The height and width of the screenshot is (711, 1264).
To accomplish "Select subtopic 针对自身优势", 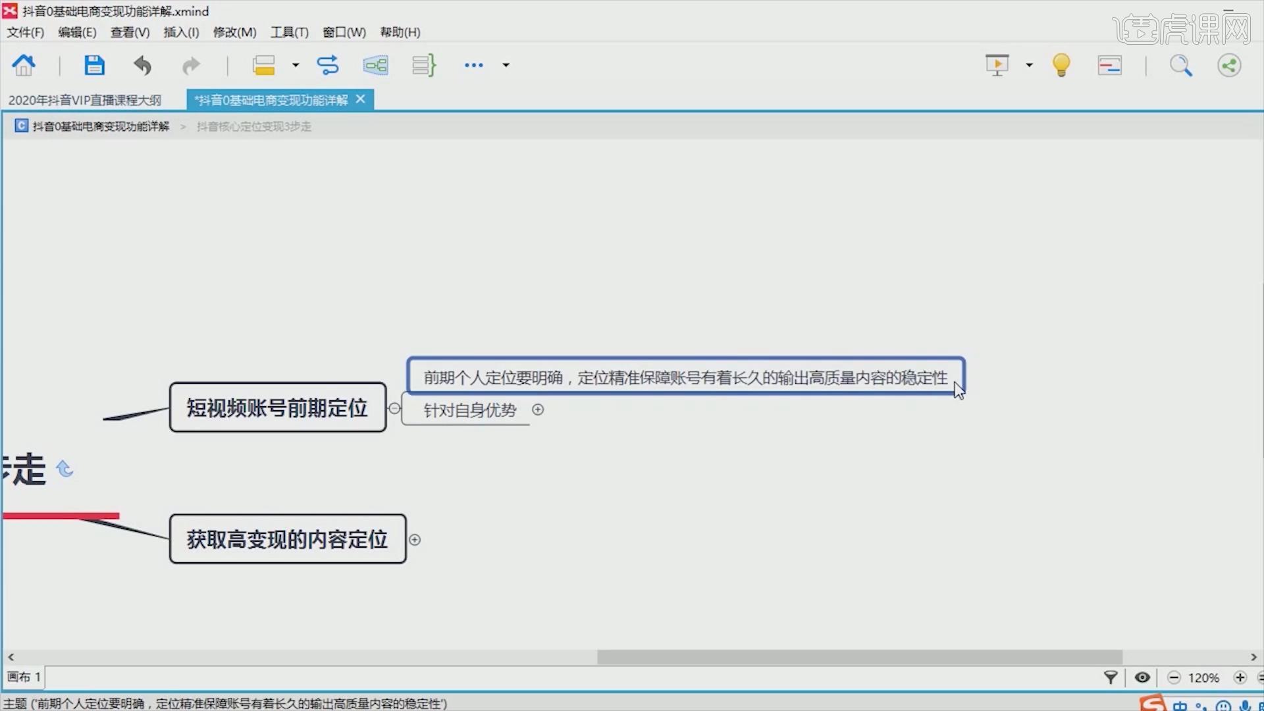I will click(469, 410).
